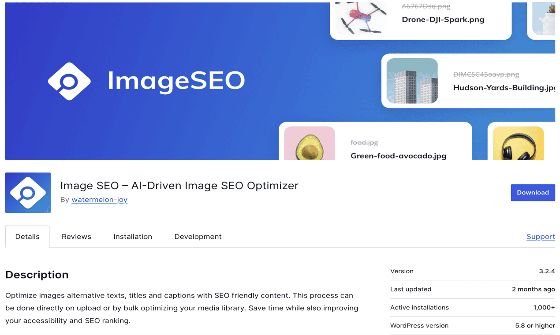The image size is (560, 335).
Task: Switch to the Development tab
Action: 198,237
